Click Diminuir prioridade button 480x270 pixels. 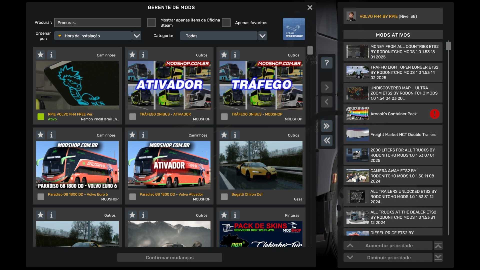(x=388, y=257)
